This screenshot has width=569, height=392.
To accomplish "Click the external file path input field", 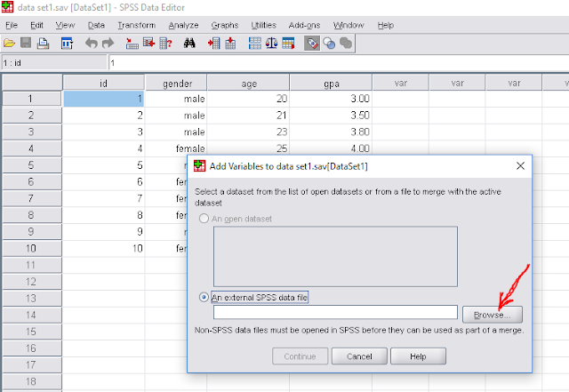I will (335, 312).
